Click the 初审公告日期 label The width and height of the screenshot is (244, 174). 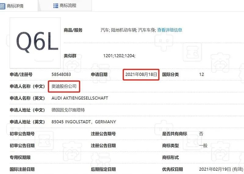(x=22, y=146)
